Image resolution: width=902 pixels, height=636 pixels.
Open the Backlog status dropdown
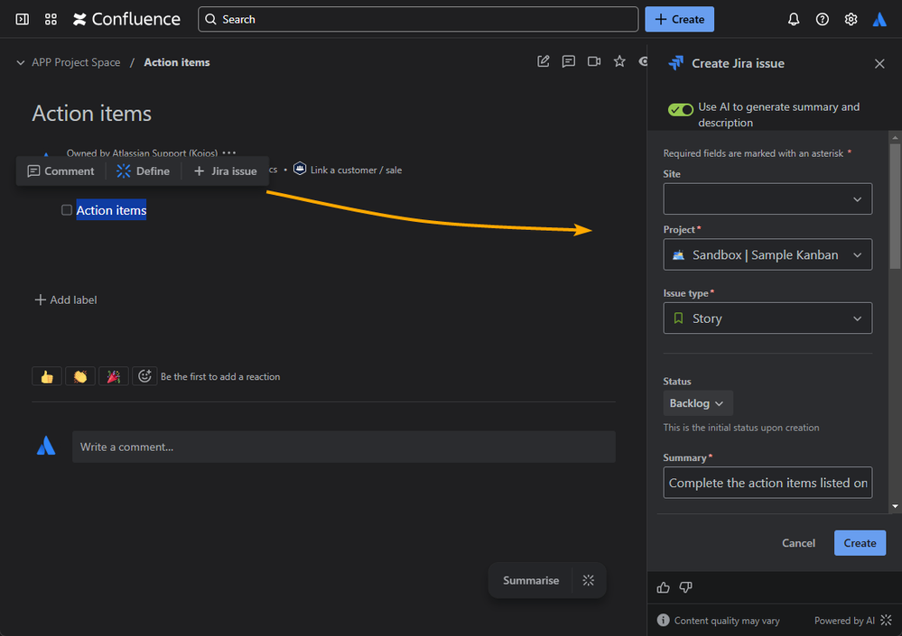pos(697,403)
